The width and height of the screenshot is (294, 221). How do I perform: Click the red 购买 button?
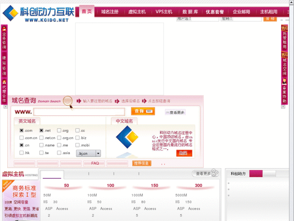click(184, 153)
